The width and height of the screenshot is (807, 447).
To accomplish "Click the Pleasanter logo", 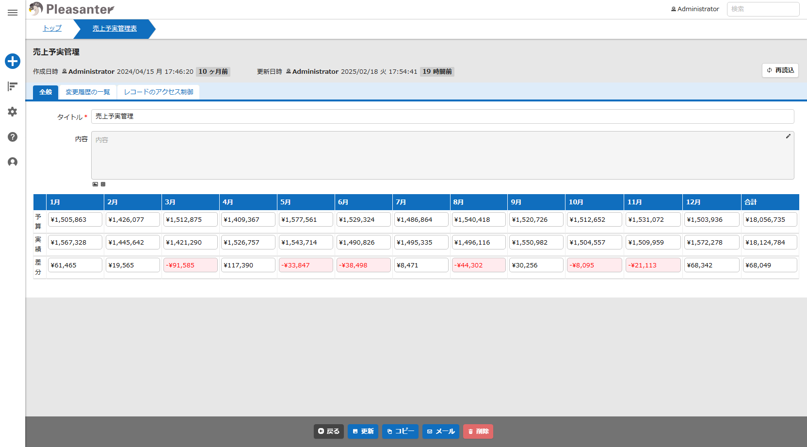I will 72,9.
